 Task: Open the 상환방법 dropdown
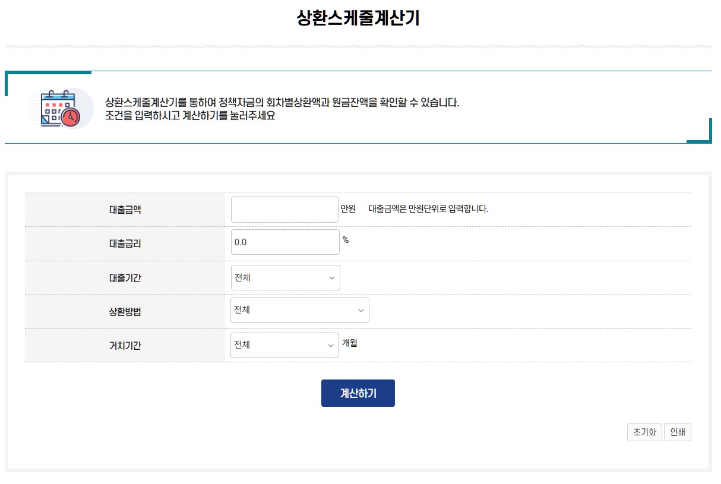coord(299,310)
